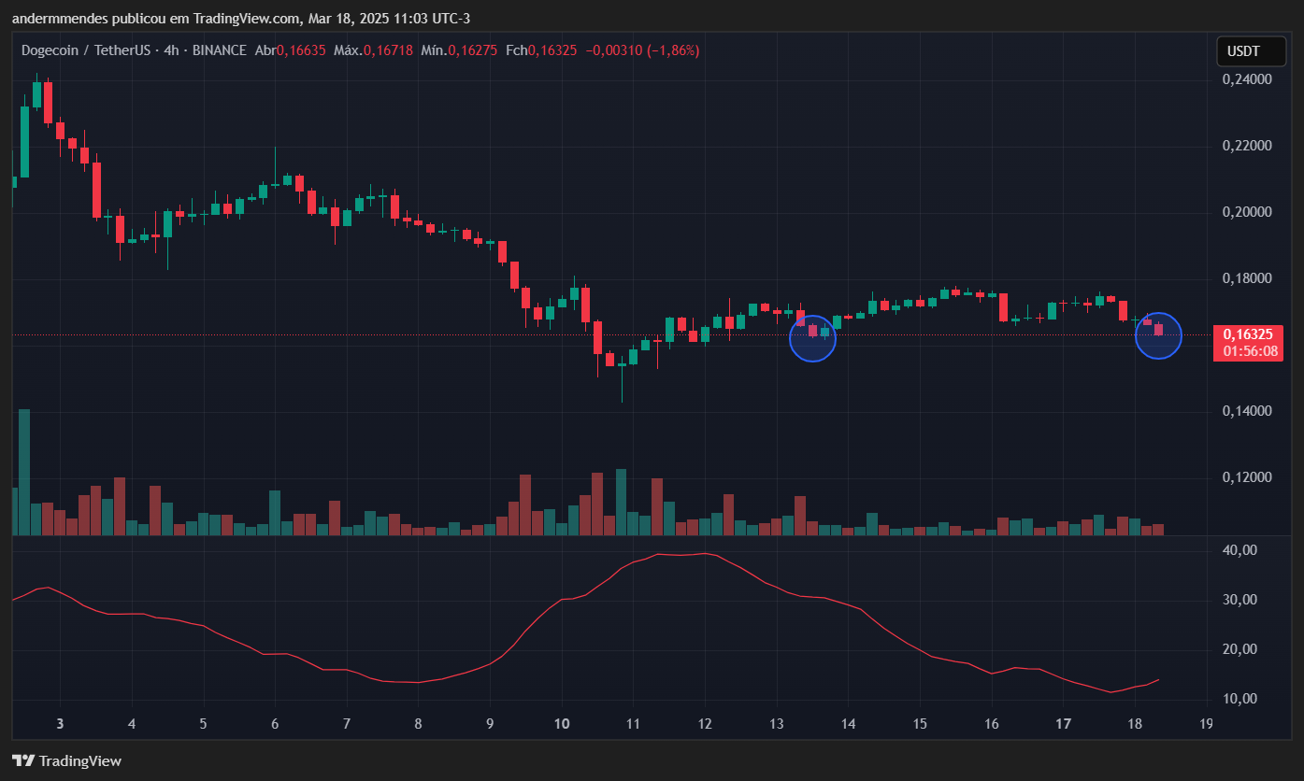
Task: Click the "4h" interval label
Action: (171, 50)
